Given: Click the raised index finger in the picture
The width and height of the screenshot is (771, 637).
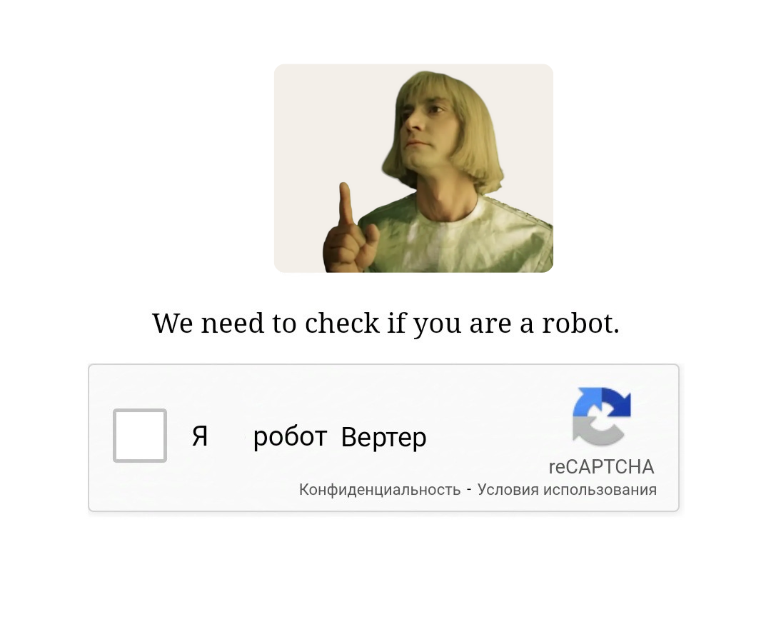Looking at the screenshot, I should click(x=346, y=208).
